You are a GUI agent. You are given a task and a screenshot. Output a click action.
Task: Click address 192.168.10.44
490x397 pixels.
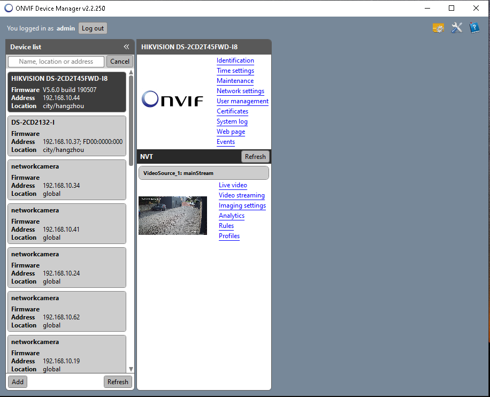point(61,98)
